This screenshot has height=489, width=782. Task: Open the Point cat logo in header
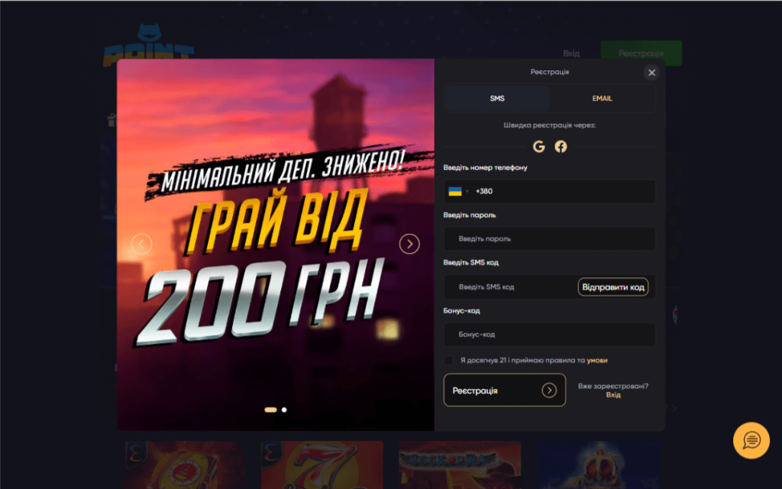pos(149,45)
